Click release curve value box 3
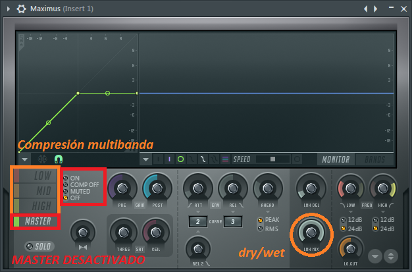Image resolution: width=412 pixels, height=272 pixels. tap(232, 222)
